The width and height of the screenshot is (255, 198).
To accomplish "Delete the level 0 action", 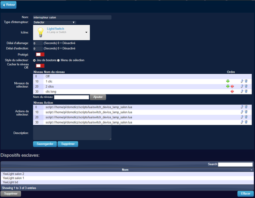I will point(246,107).
